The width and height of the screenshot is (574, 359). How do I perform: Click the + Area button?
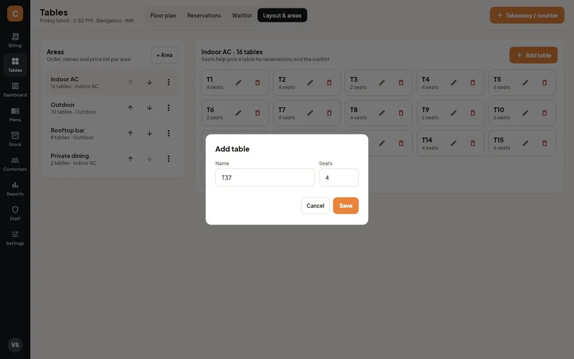pyautogui.click(x=164, y=55)
